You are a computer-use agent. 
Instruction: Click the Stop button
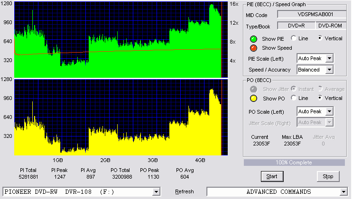tap(328, 177)
